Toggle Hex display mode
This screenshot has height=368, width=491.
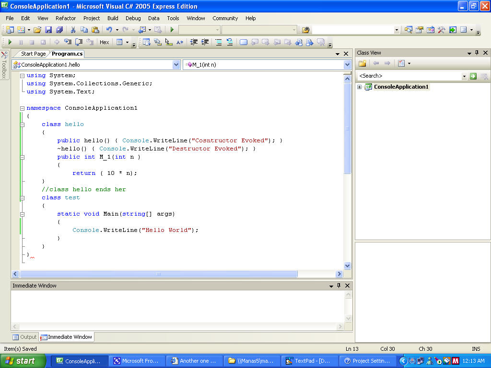[104, 42]
